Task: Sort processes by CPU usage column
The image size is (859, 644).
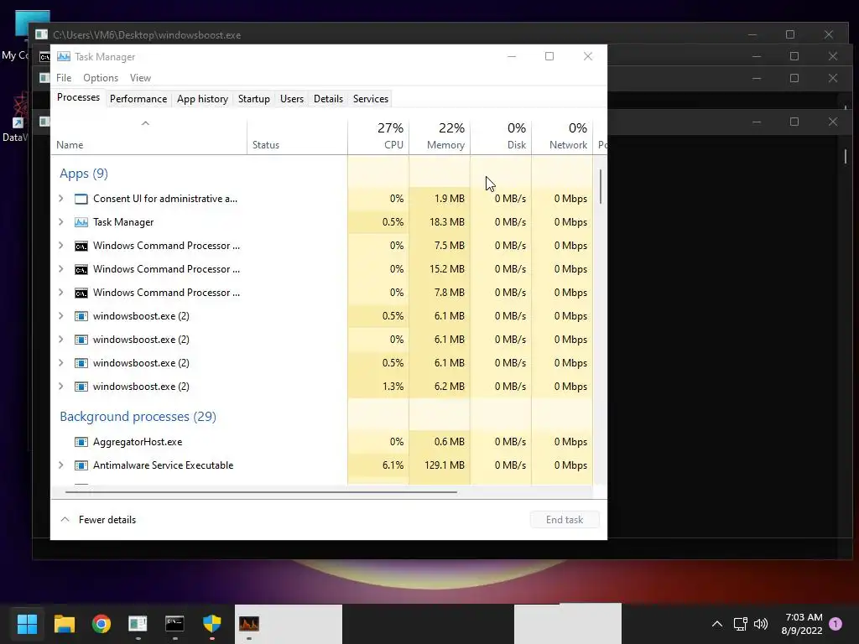Action: [x=378, y=136]
